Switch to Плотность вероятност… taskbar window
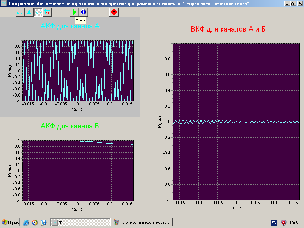This screenshot has width=304, height=228. click(x=142, y=222)
